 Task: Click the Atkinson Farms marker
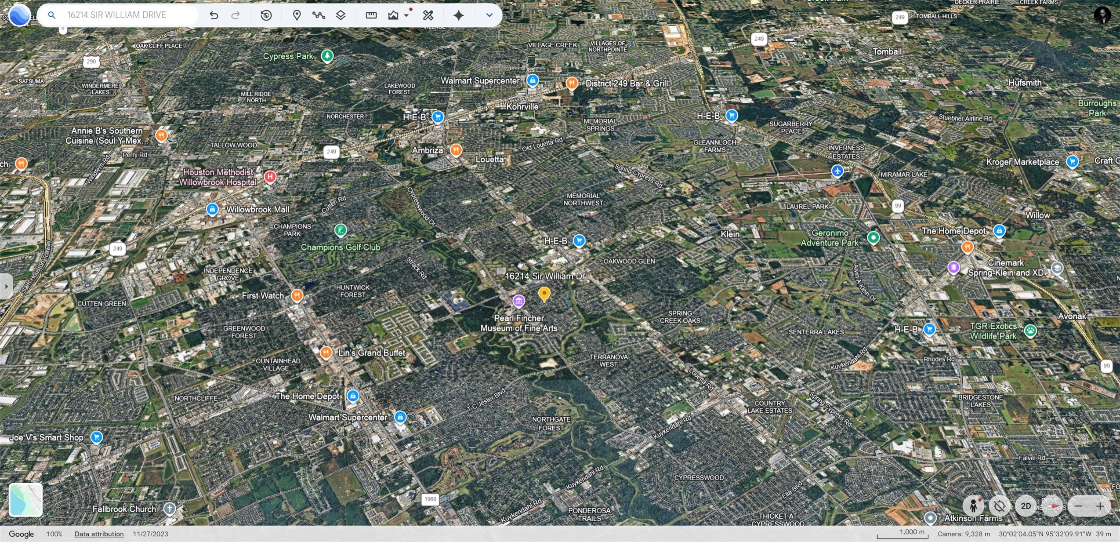[930, 518]
